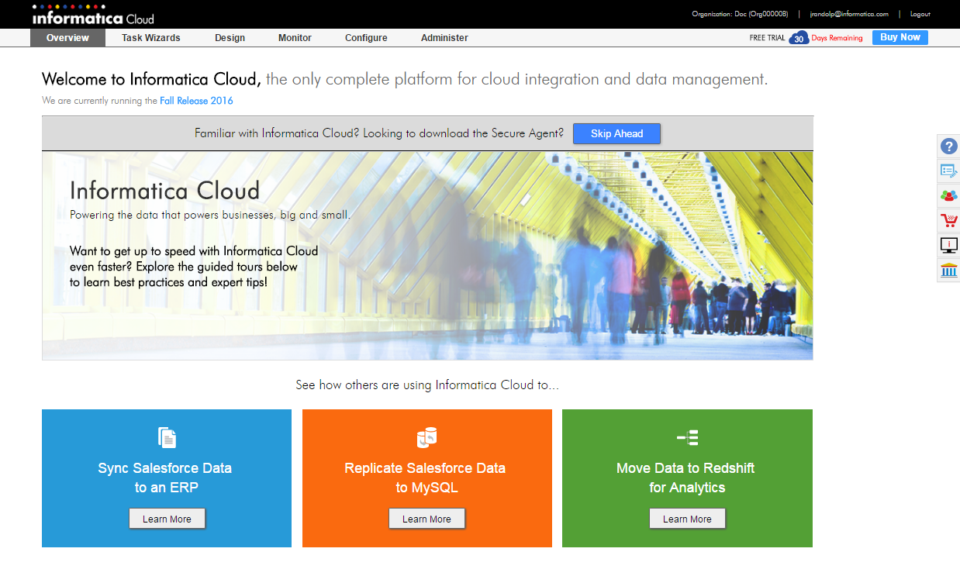Screen dimensions: 960x576
Task: Open the Task Wizards menu
Action: 151,38
